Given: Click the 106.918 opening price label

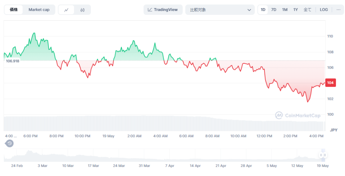Looking at the screenshot, I should click(x=12, y=61).
